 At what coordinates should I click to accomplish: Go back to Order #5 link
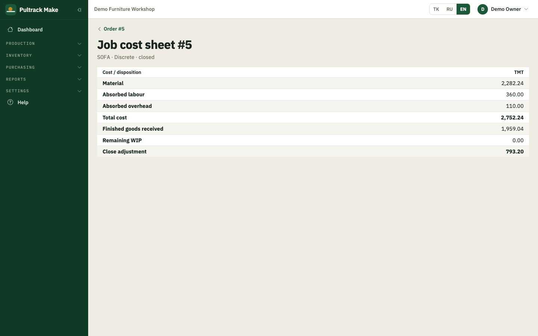pyautogui.click(x=114, y=29)
